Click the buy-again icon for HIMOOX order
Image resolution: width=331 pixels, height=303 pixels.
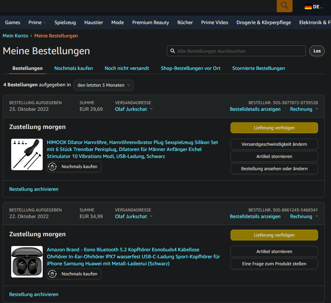[x=52, y=167]
